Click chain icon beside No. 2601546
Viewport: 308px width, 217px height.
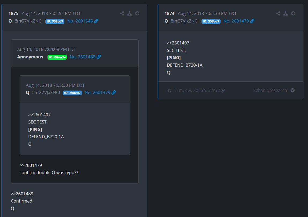click(96, 21)
